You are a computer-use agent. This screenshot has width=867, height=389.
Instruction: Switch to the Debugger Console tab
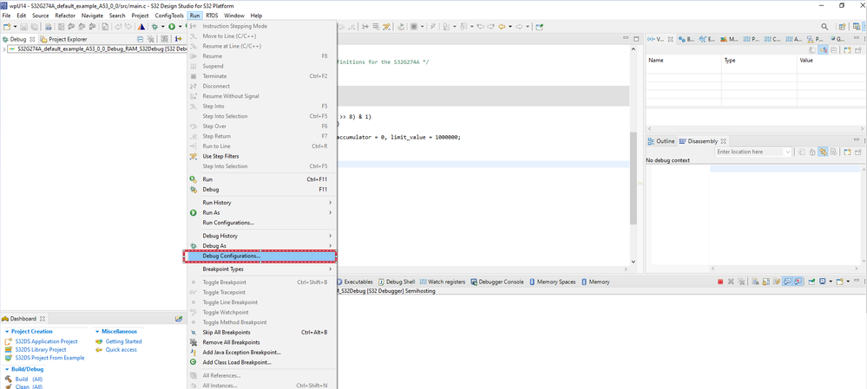497,282
